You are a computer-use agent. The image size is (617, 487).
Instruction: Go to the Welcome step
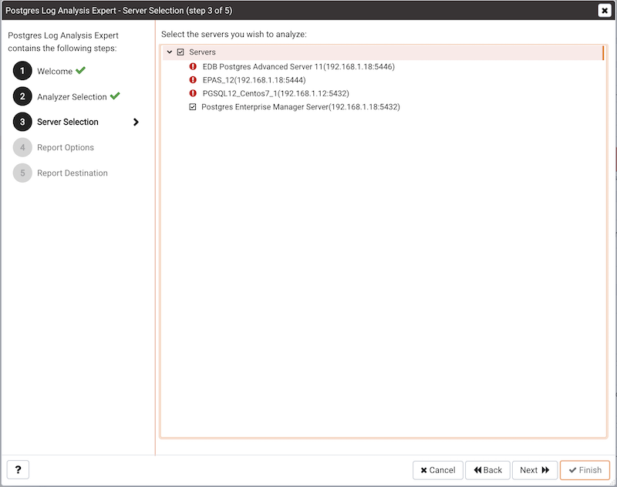coord(55,71)
